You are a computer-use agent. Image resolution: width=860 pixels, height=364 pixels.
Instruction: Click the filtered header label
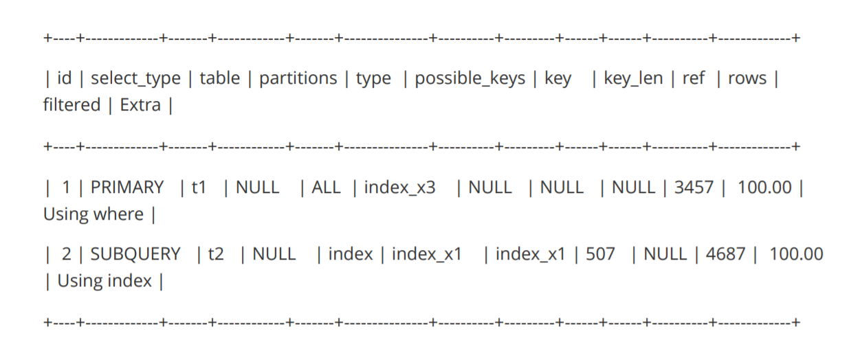point(71,105)
